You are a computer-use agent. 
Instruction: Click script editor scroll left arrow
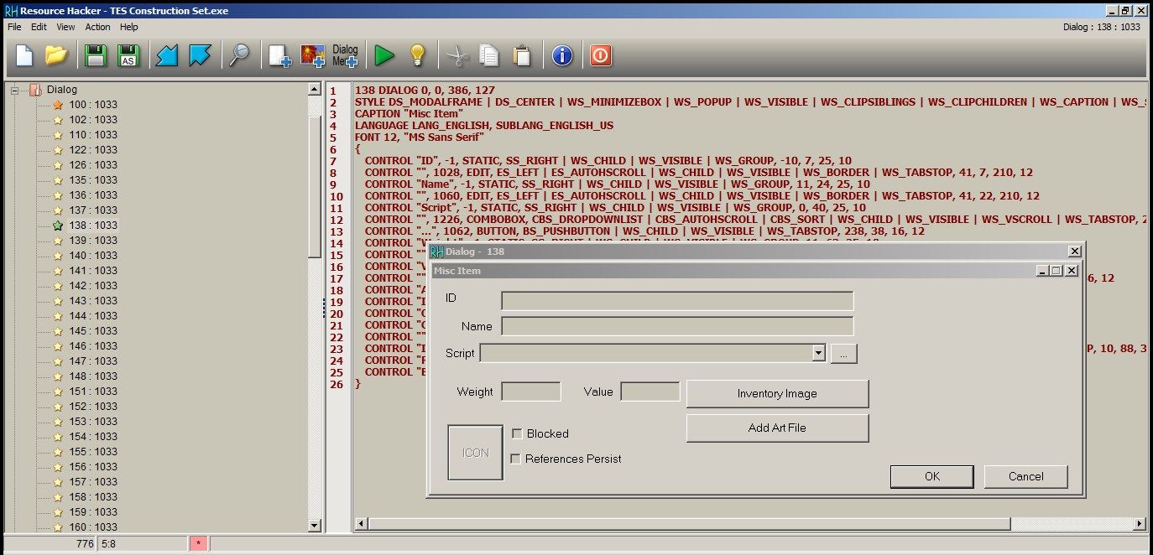[x=362, y=524]
